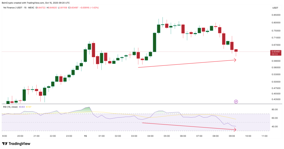Click the 23:00 time axis label
This screenshot has width=284, height=149.
coord(69,136)
